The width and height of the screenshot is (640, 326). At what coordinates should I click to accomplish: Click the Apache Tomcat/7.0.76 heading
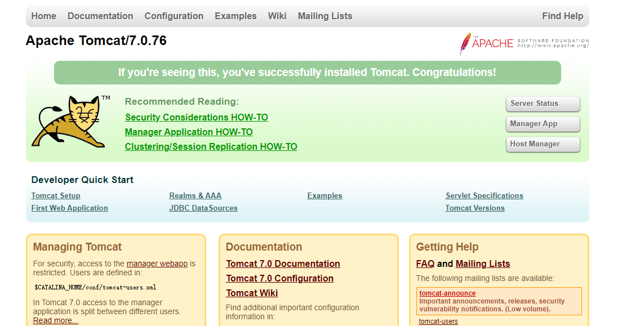[x=96, y=41]
